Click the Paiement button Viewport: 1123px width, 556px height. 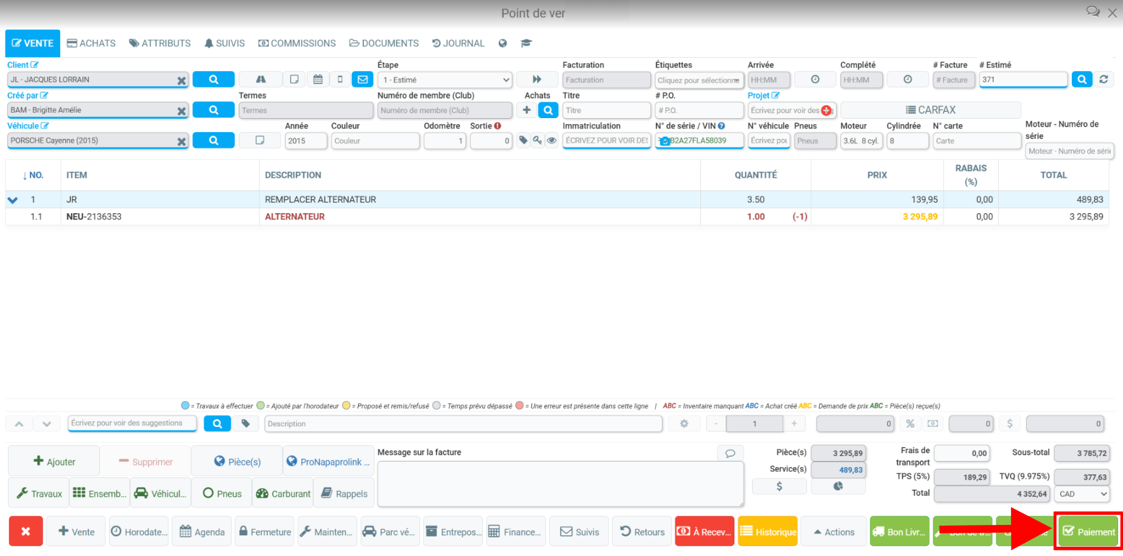pos(1089,532)
